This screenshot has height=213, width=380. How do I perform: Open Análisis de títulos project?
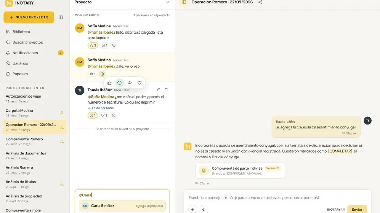[35, 184]
